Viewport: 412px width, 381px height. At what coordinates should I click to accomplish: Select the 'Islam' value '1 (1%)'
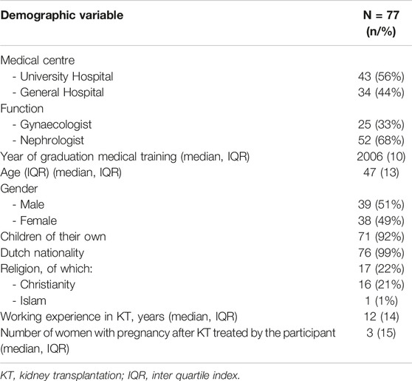(x=381, y=301)
